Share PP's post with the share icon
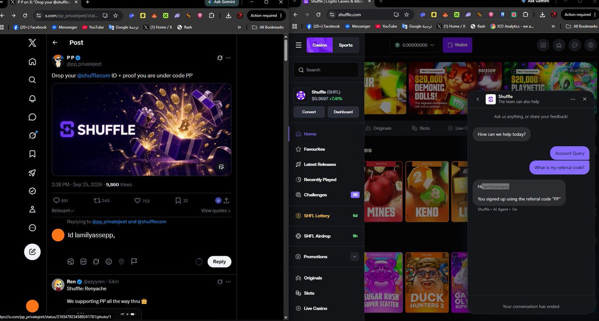599x321 pixels. (226, 200)
